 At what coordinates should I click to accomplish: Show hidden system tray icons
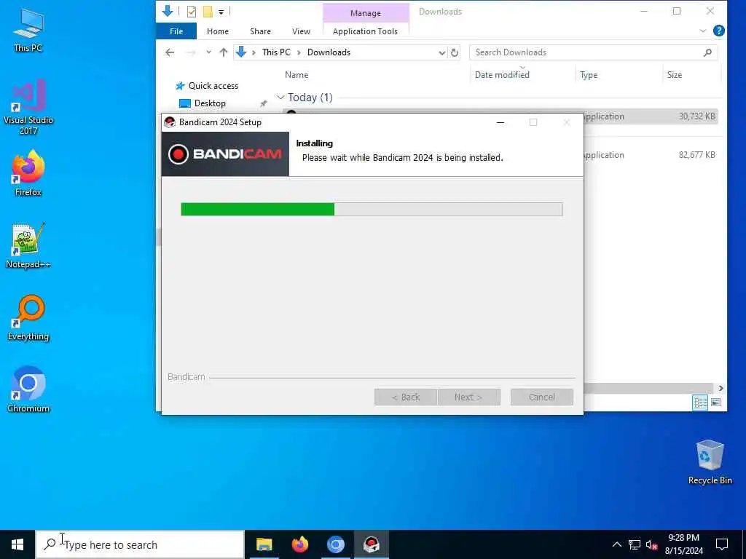(616, 544)
